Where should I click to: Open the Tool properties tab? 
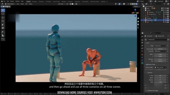[x=142, y=37]
